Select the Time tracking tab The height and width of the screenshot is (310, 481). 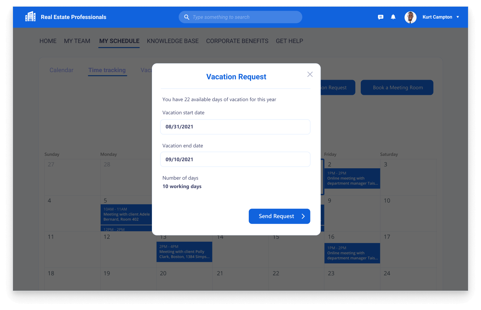click(107, 70)
